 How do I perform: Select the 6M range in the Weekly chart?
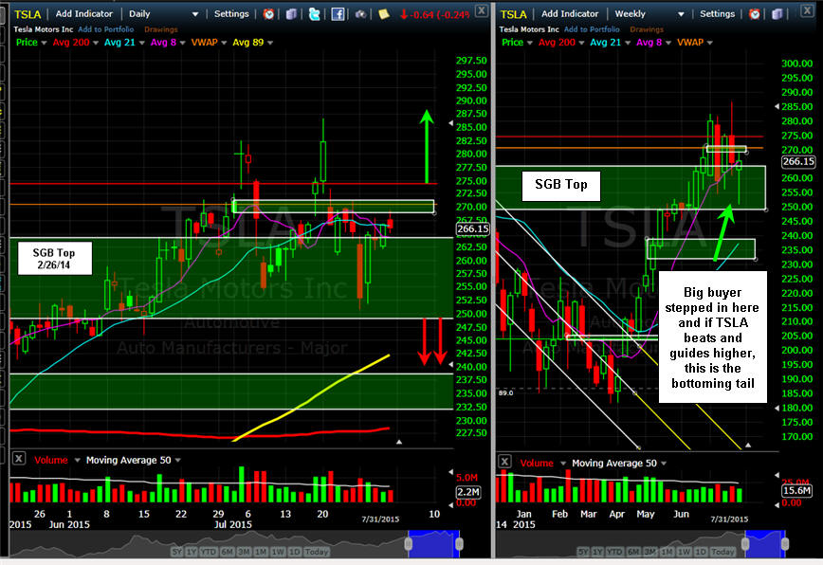tap(633, 552)
